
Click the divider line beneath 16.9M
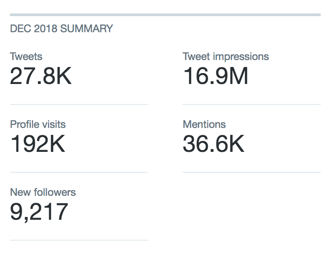tap(252, 104)
